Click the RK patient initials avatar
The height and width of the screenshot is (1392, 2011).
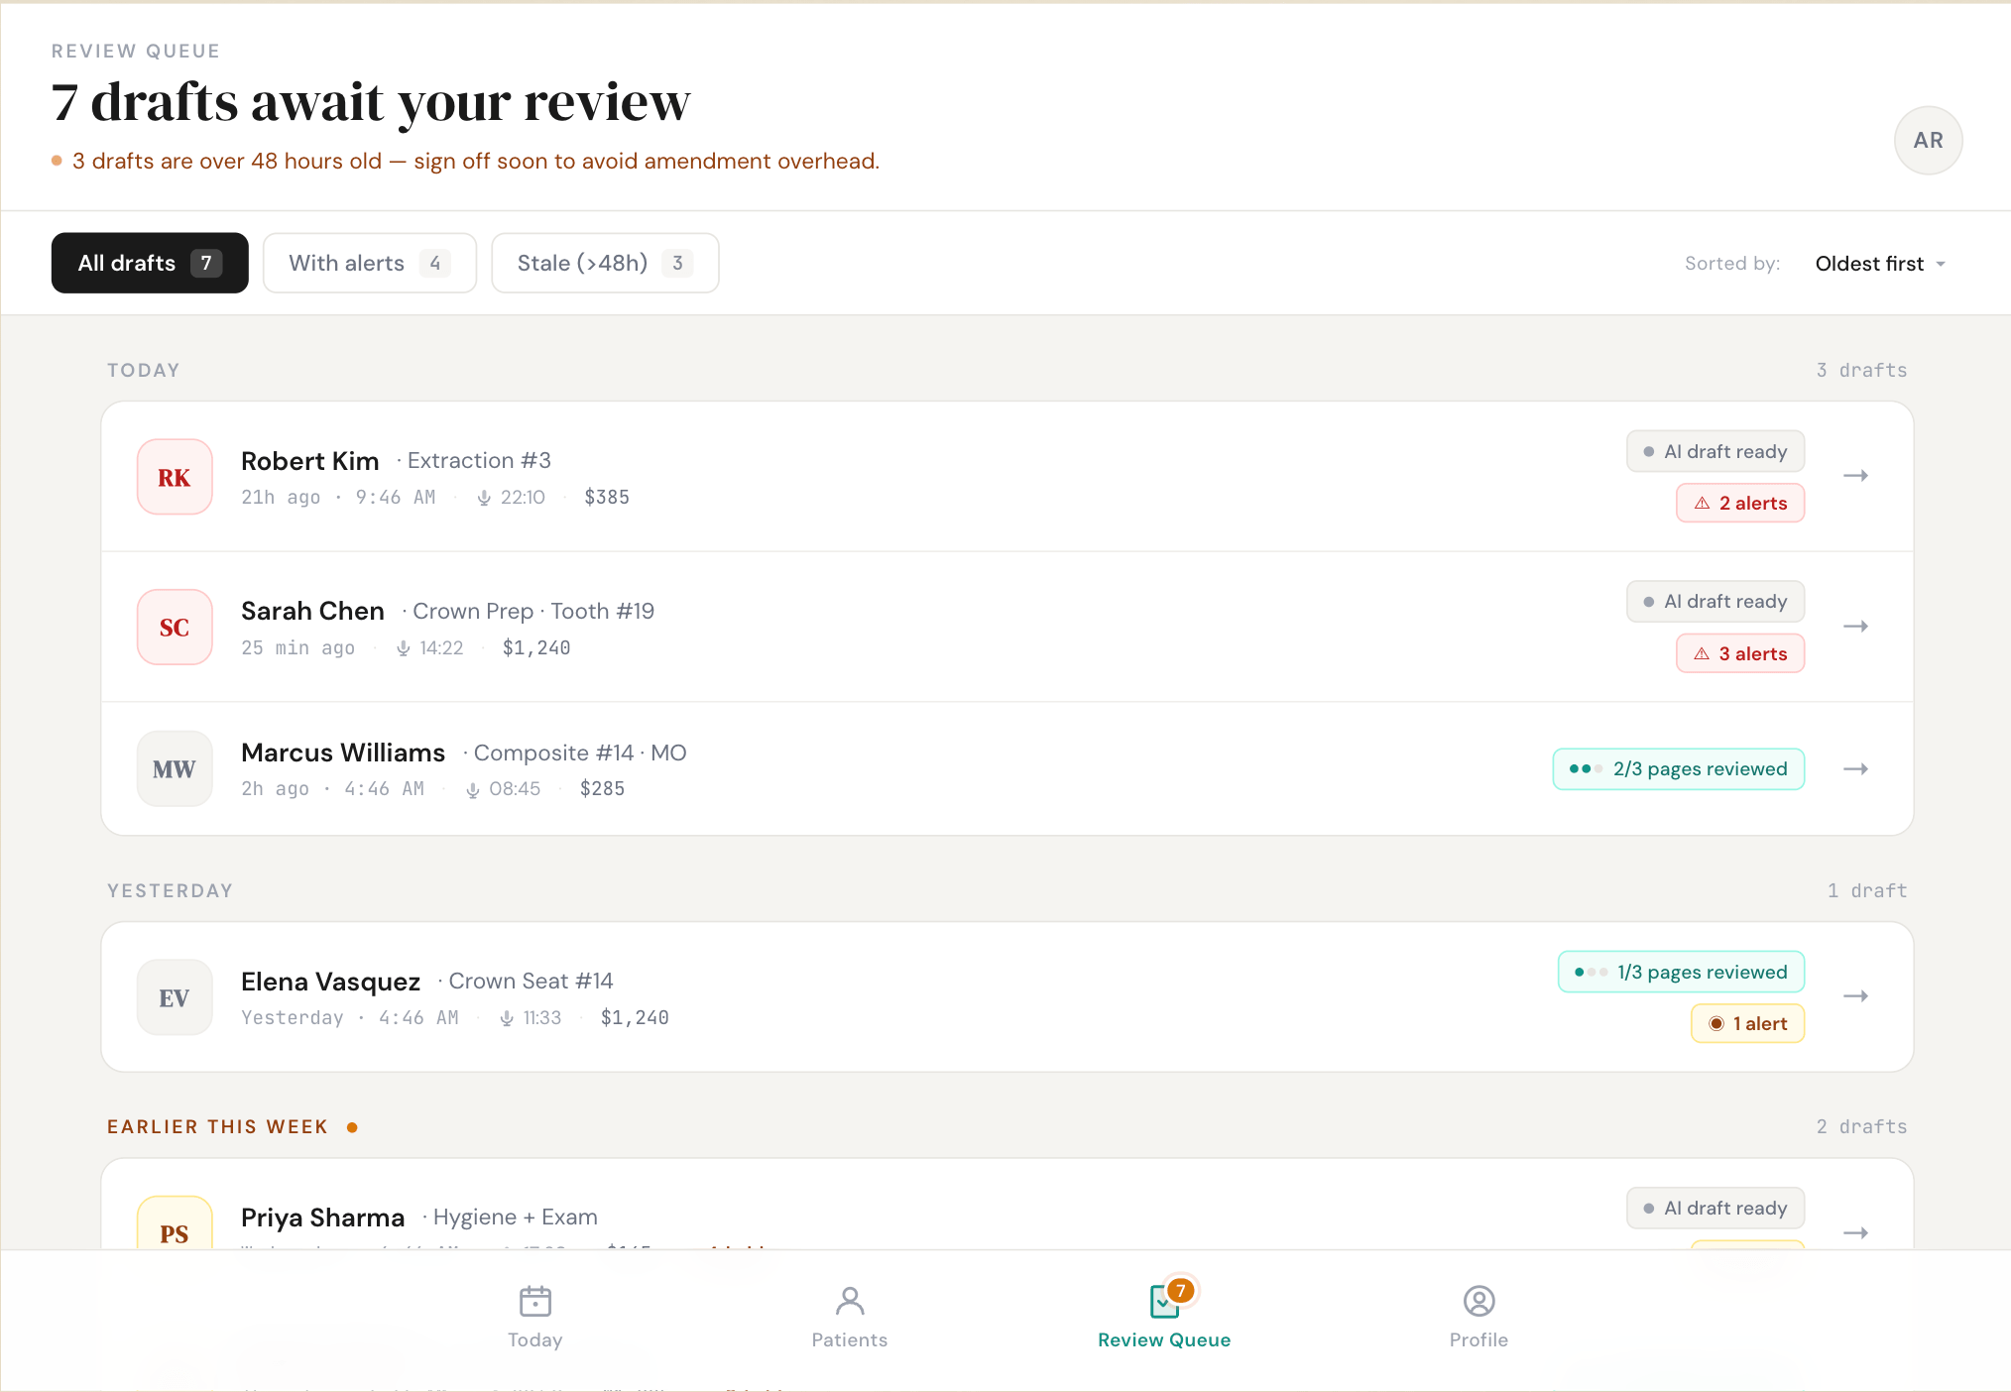click(175, 477)
